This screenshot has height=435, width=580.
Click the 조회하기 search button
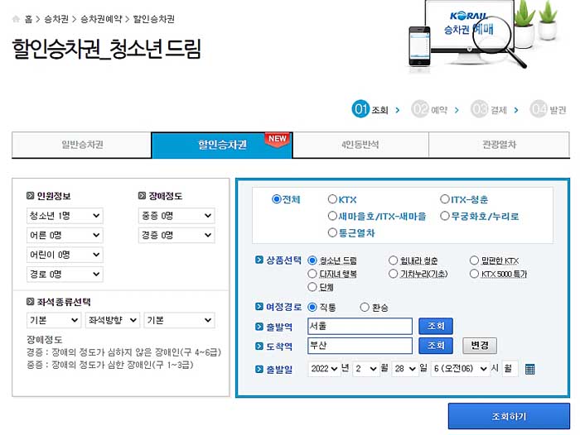click(x=509, y=416)
